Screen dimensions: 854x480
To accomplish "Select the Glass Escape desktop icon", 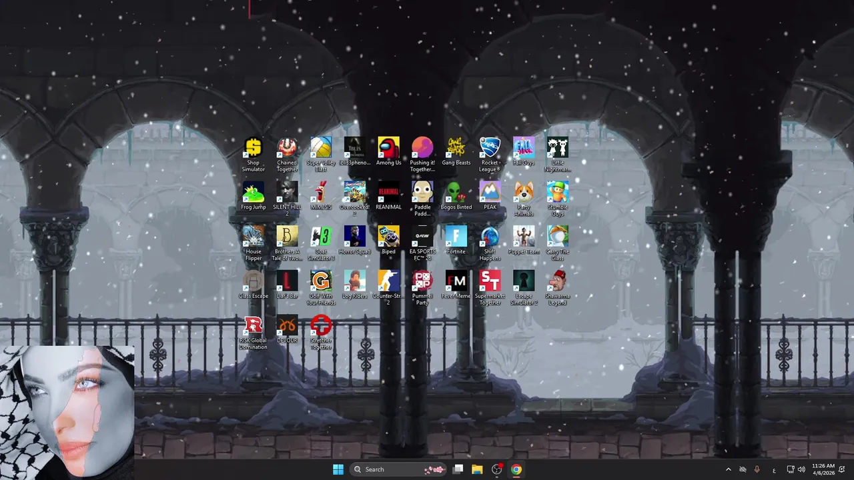I will coord(254,285).
